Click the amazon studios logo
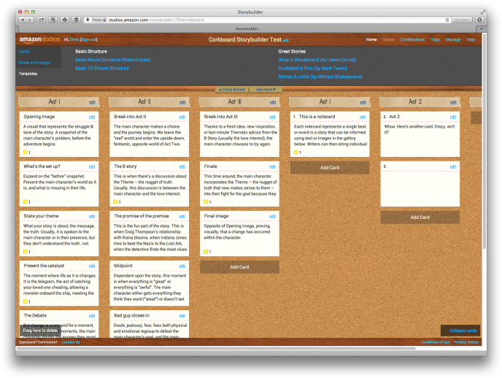 (x=39, y=39)
